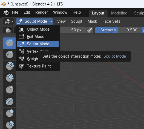
Task: Switch to the Layout workspace tab
Action: tap(98, 13)
